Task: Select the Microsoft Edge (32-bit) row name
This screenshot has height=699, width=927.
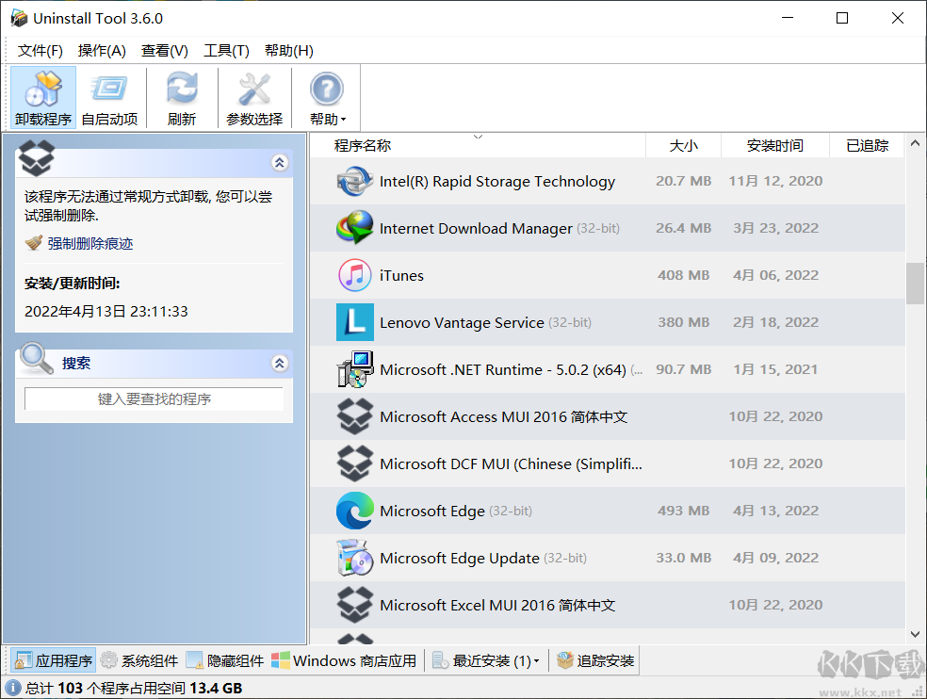Action: [456, 511]
